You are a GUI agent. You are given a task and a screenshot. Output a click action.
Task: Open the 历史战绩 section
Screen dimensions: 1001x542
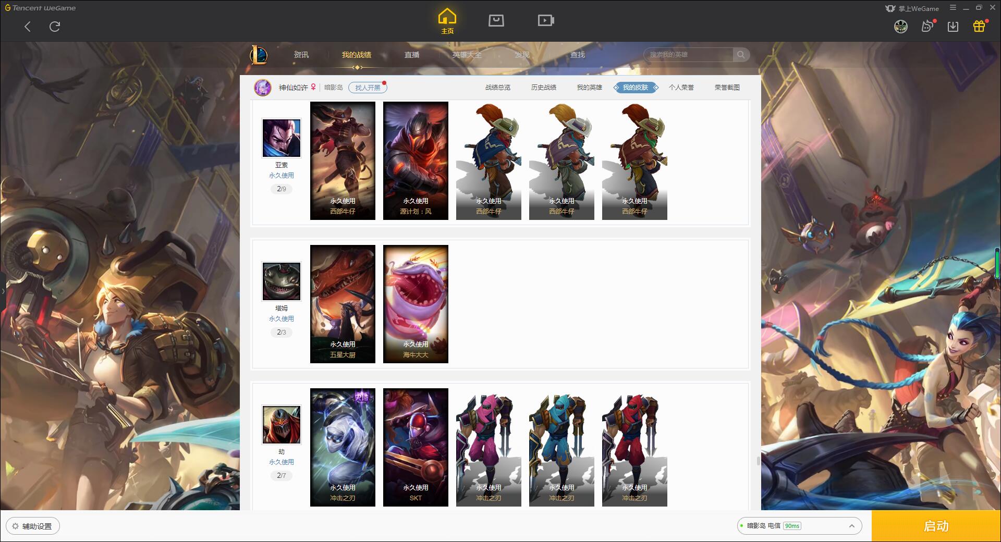click(544, 88)
